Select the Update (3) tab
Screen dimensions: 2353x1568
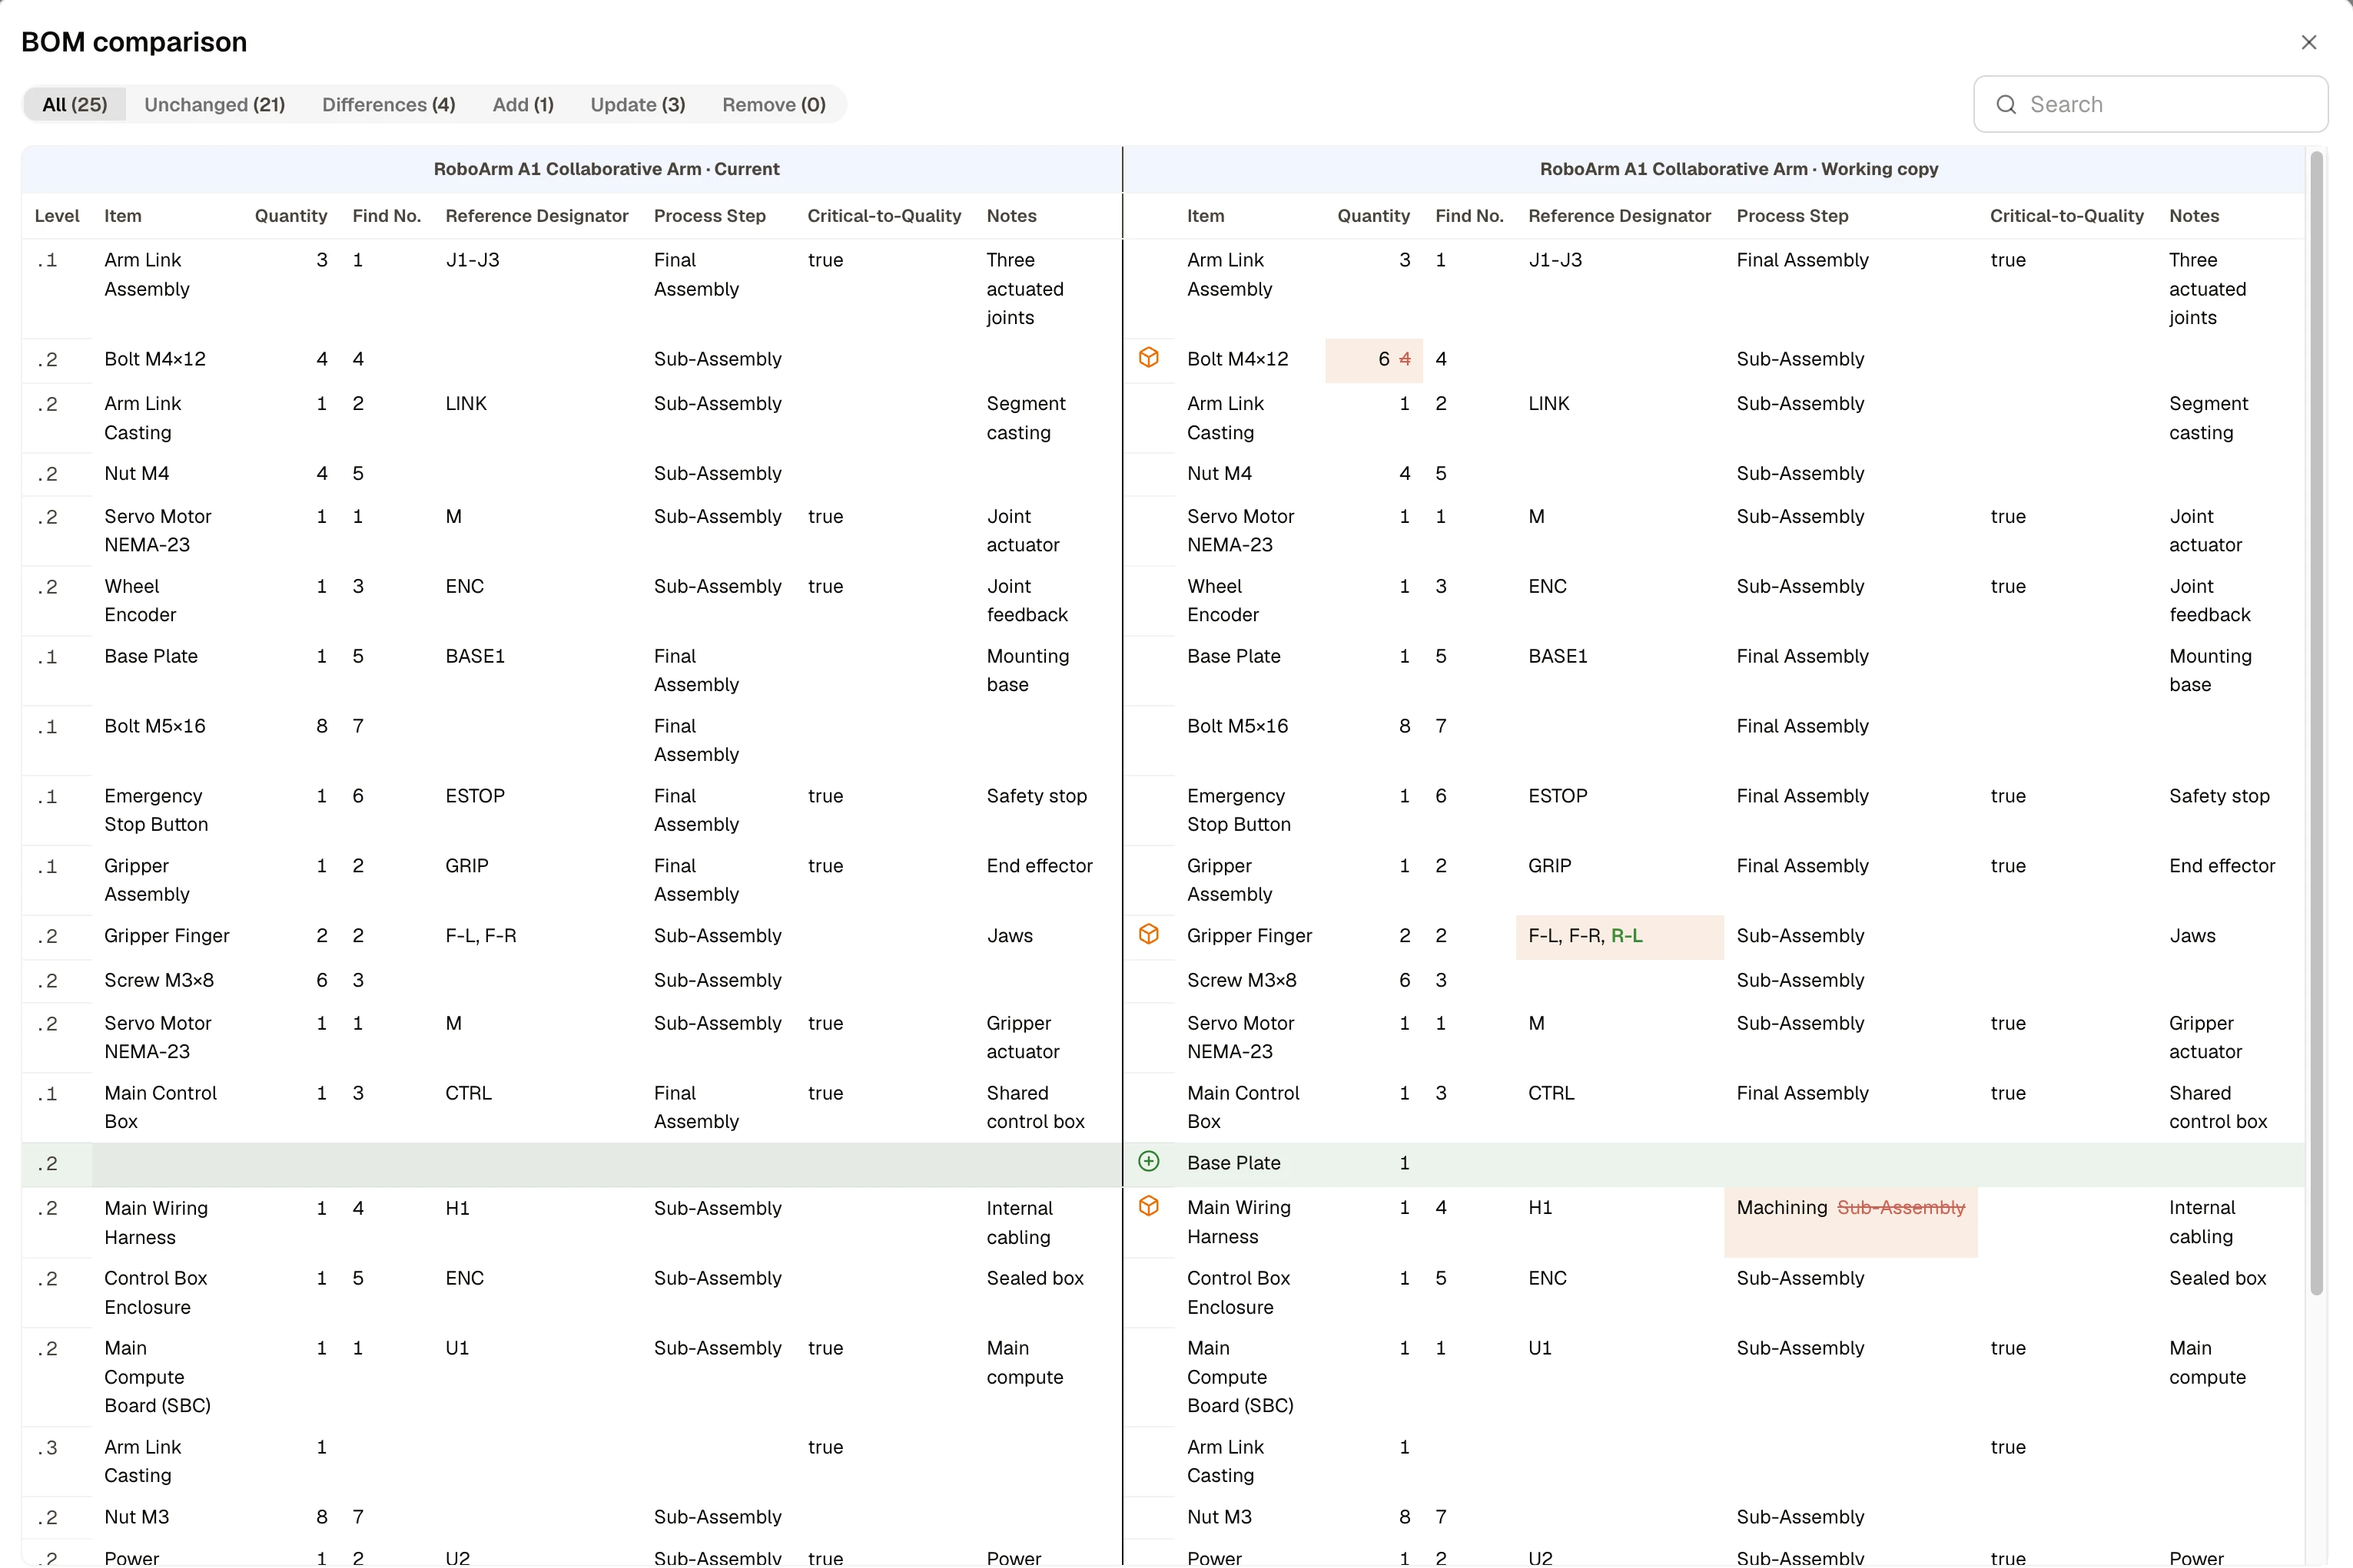click(x=638, y=105)
